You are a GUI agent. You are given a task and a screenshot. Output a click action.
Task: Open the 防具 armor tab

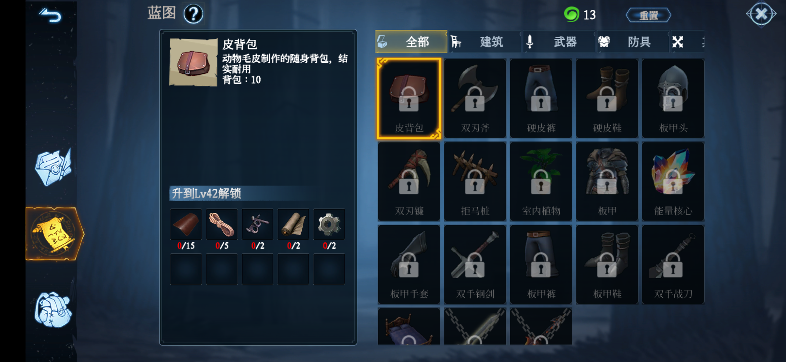632,42
